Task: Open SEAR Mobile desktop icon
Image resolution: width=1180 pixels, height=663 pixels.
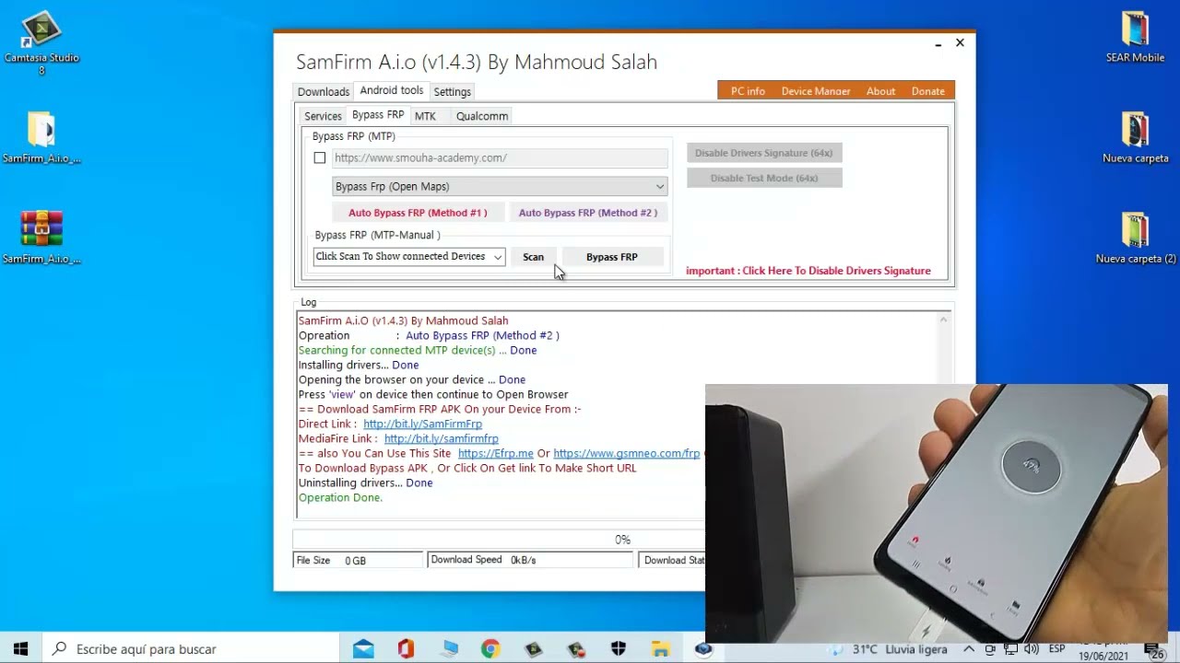Action: 1135,39
